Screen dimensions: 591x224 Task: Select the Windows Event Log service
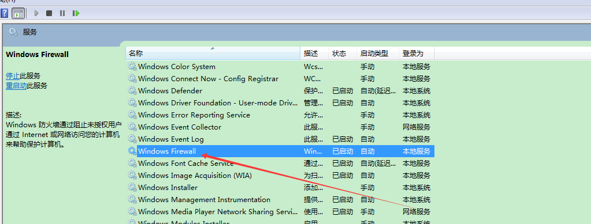[x=171, y=139]
